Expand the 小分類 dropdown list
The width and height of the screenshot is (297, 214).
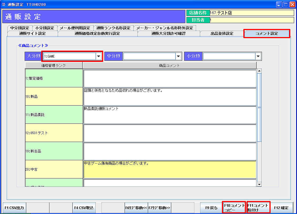click(x=258, y=56)
